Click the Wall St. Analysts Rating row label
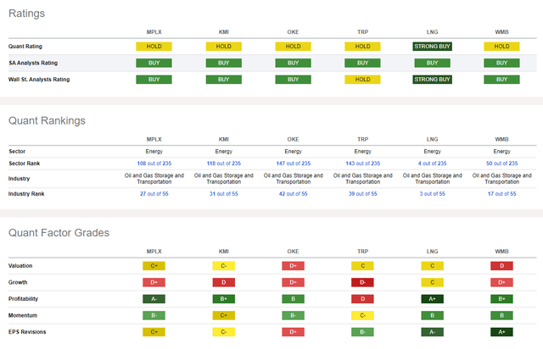The width and height of the screenshot is (543, 349). (x=39, y=80)
